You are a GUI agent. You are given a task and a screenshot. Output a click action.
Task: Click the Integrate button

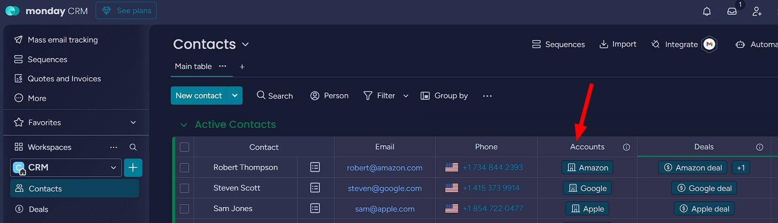click(675, 44)
